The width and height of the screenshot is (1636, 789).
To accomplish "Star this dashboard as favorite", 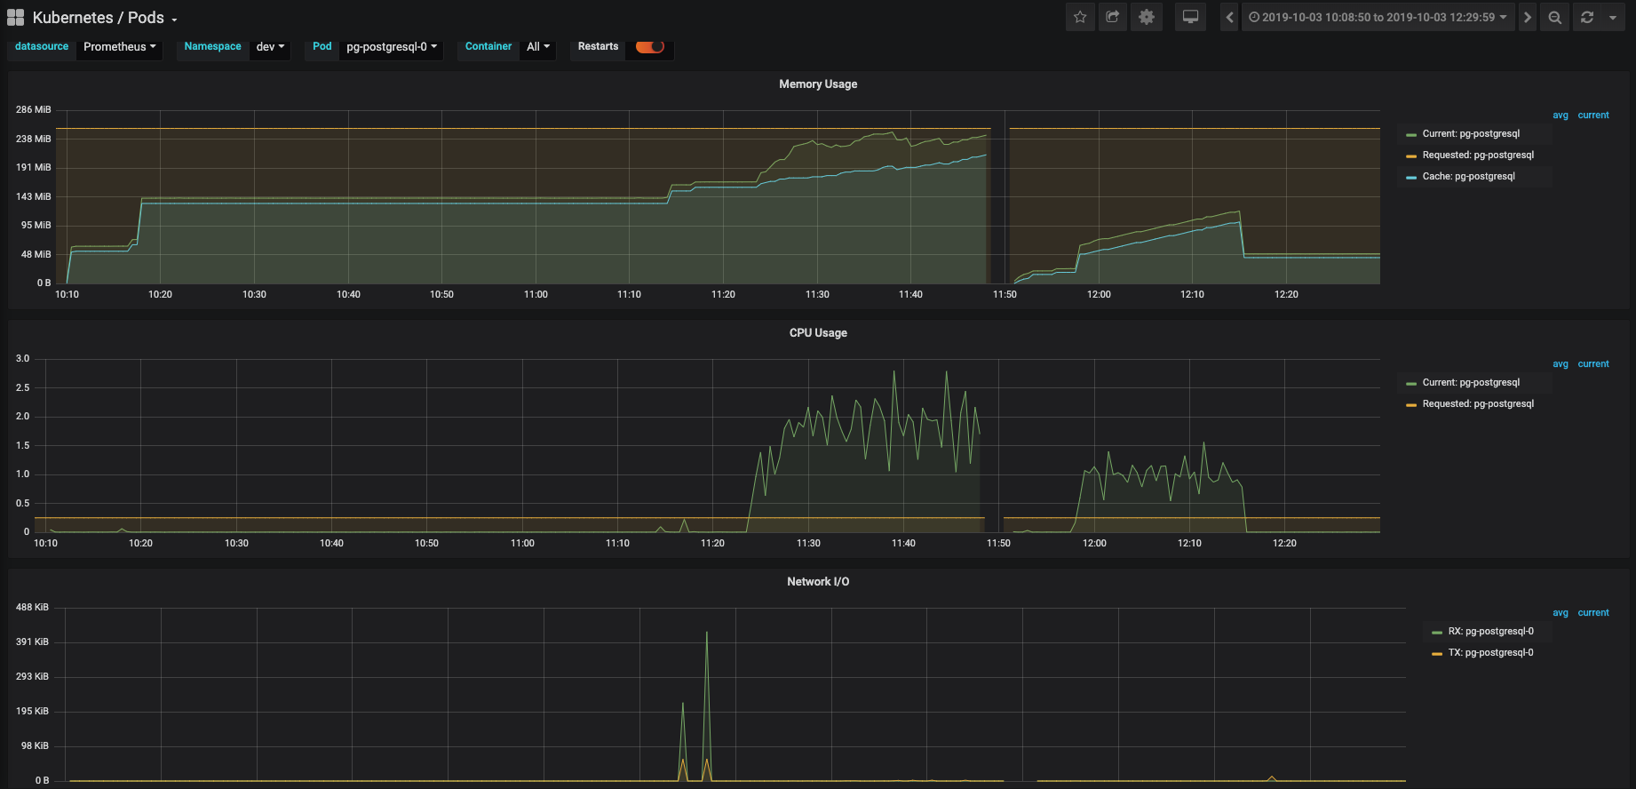I will click(x=1080, y=17).
